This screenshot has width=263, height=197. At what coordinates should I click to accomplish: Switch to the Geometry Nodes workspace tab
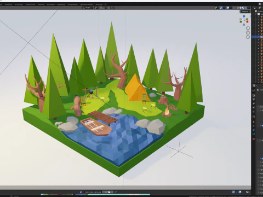coord(87,4)
